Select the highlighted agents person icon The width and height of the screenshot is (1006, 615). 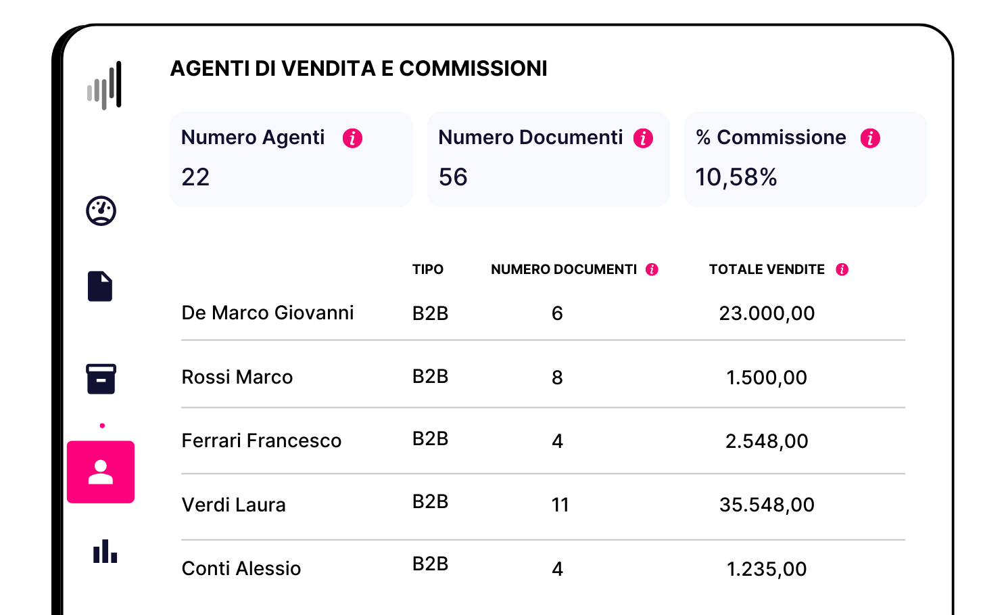click(101, 472)
